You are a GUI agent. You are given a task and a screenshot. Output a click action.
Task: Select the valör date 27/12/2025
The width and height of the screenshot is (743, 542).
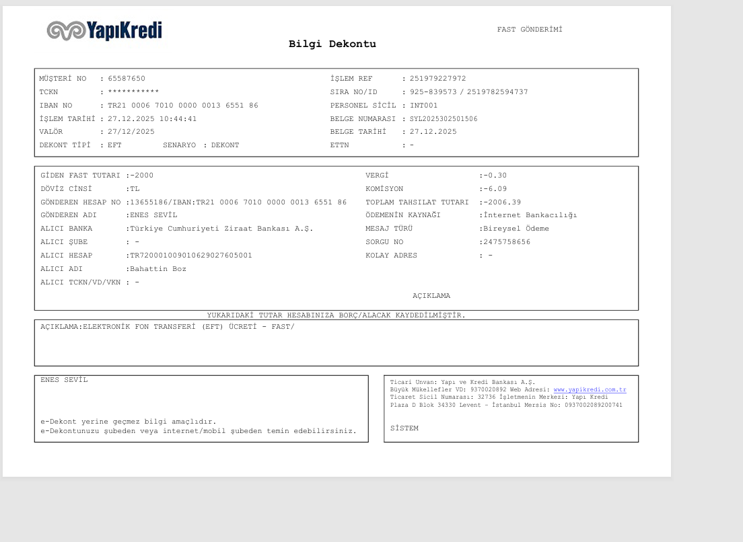tap(131, 132)
